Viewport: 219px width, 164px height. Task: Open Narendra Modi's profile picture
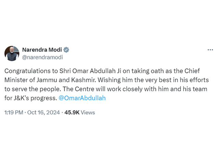pyautogui.click(x=12, y=53)
